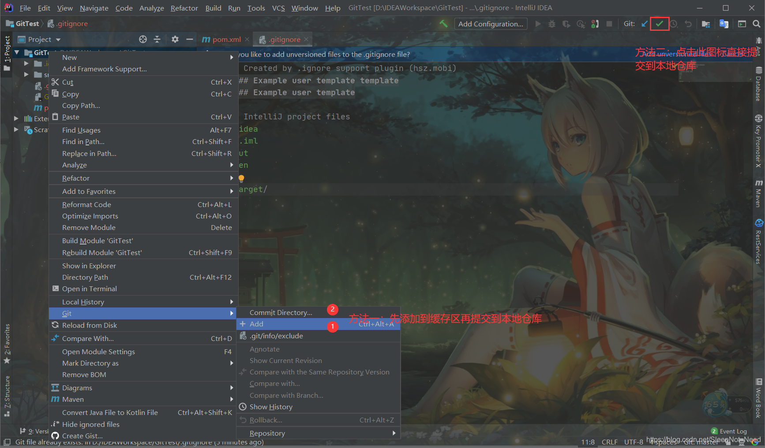Click the Run with Profiler icon

coord(581,24)
